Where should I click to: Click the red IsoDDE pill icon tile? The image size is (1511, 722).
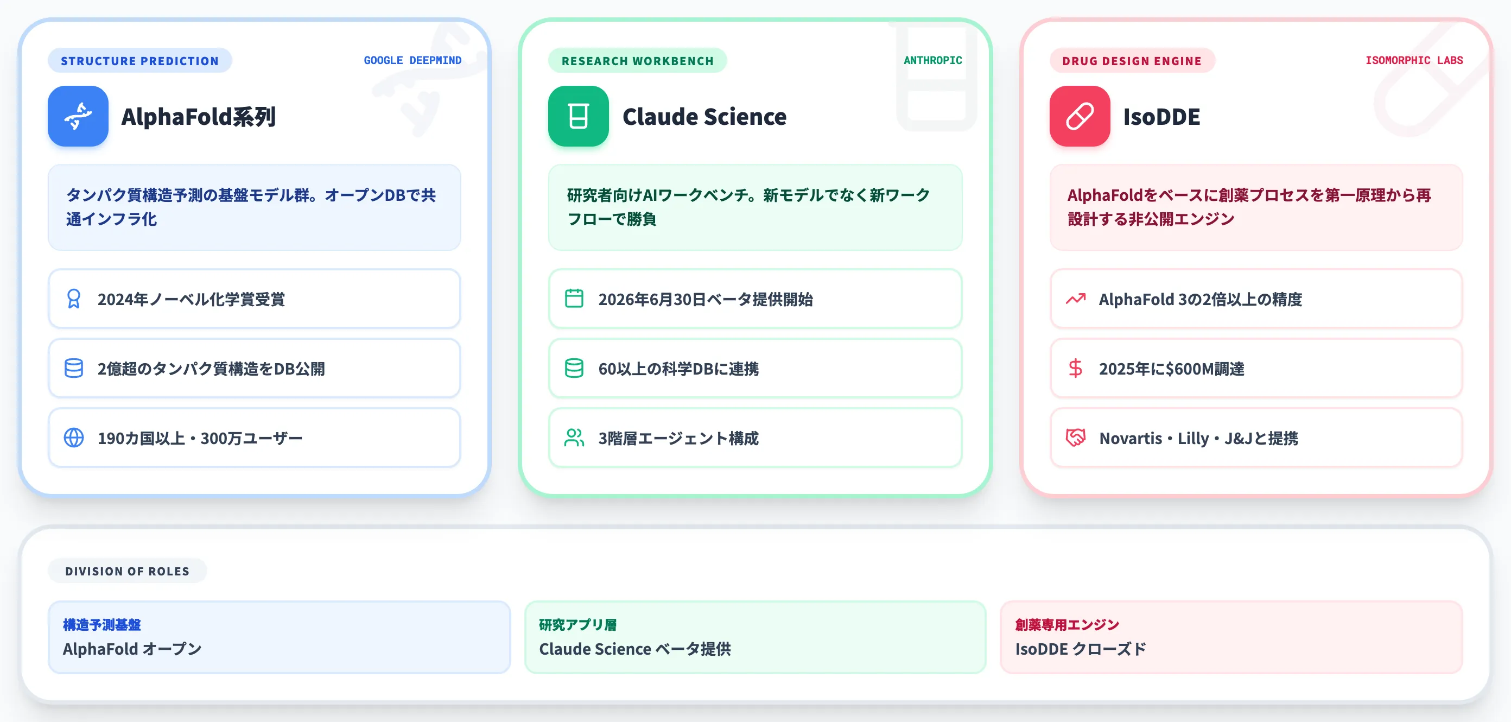click(1080, 116)
